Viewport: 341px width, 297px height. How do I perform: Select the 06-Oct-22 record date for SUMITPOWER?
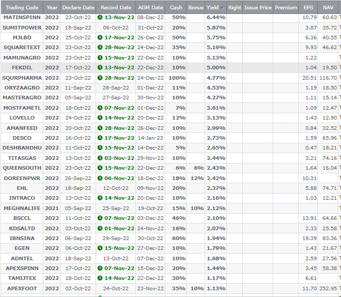click(x=116, y=27)
